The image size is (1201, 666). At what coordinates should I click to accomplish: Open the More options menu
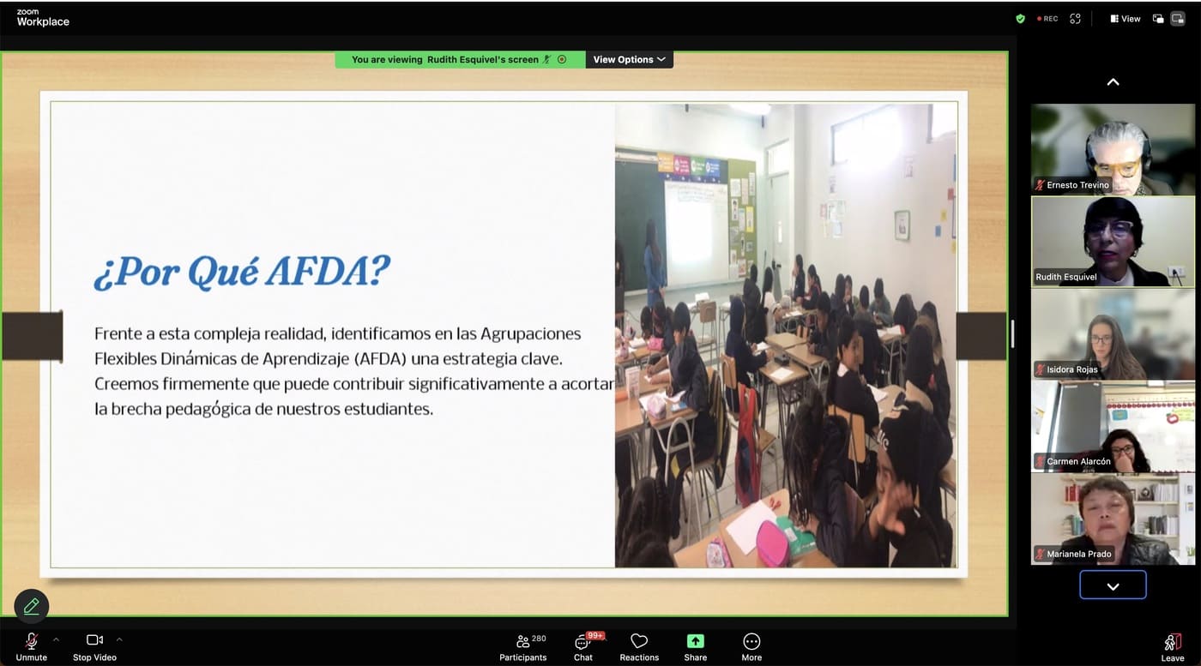click(751, 647)
